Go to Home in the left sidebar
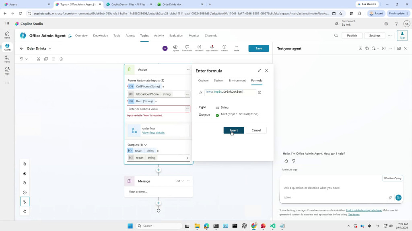The image size is (412, 231). click(x=7, y=35)
